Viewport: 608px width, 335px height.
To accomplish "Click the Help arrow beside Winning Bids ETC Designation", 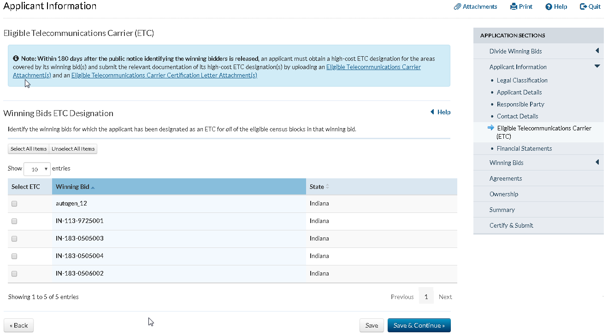I will pos(432,112).
